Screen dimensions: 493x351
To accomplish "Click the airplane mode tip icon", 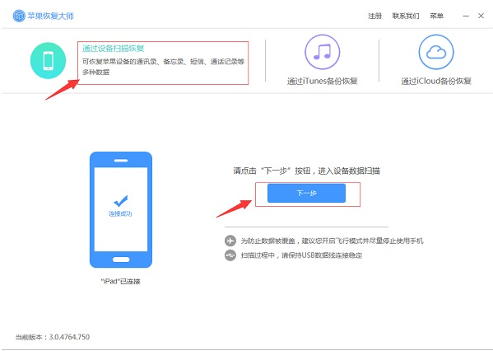I will pos(230,241).
